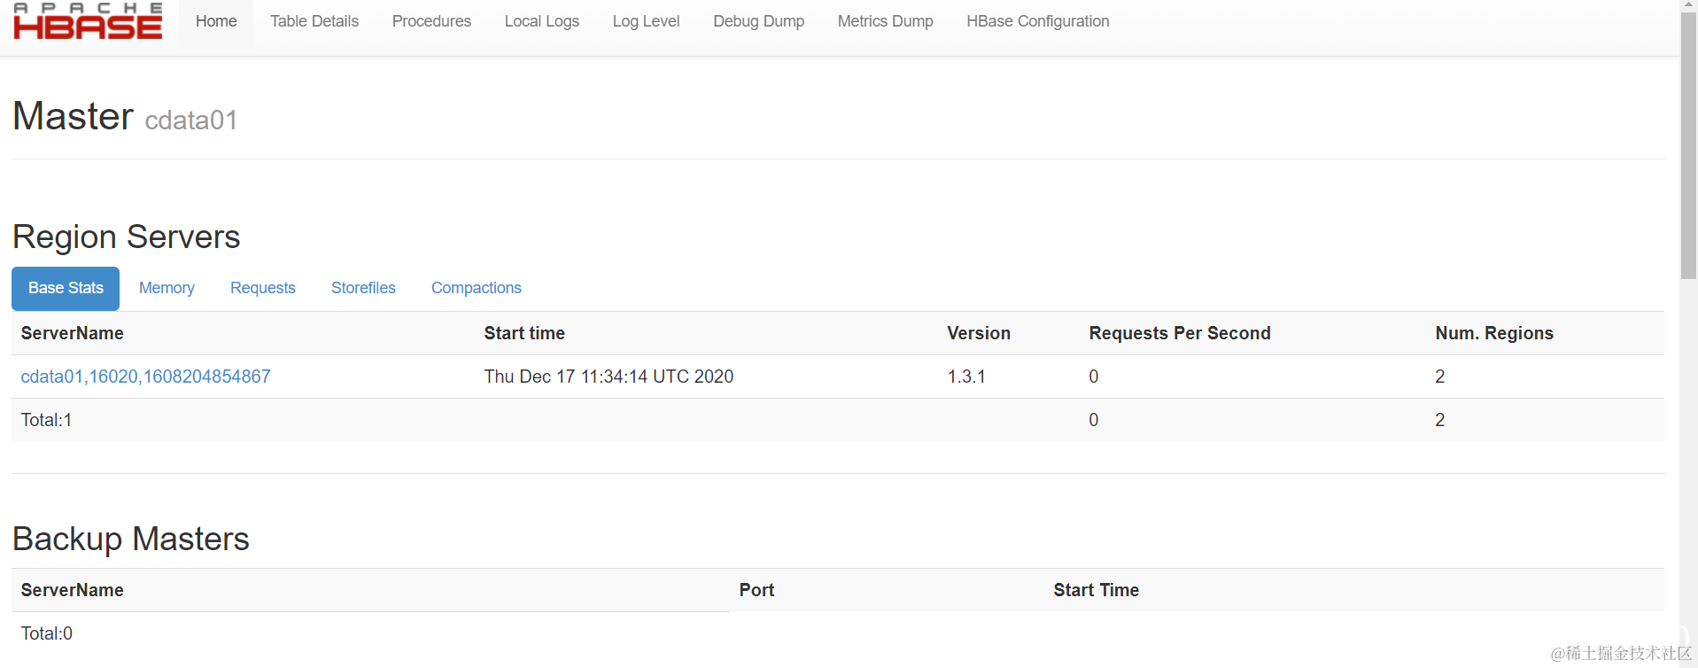Open Debug Dump

(x=759, y=21)
